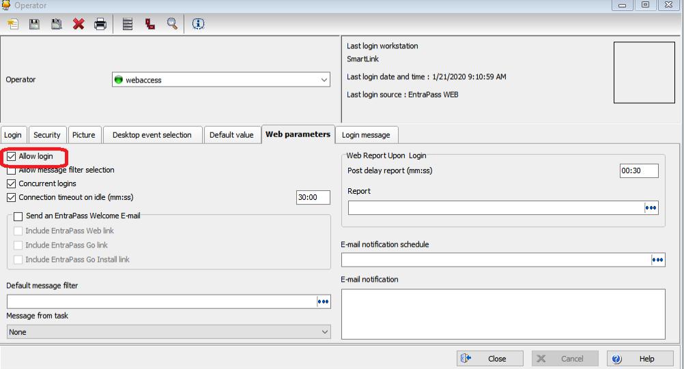Click the Save floppy disk icon
The width and height of the screenshot is (684, 369).
pos(34,24)
